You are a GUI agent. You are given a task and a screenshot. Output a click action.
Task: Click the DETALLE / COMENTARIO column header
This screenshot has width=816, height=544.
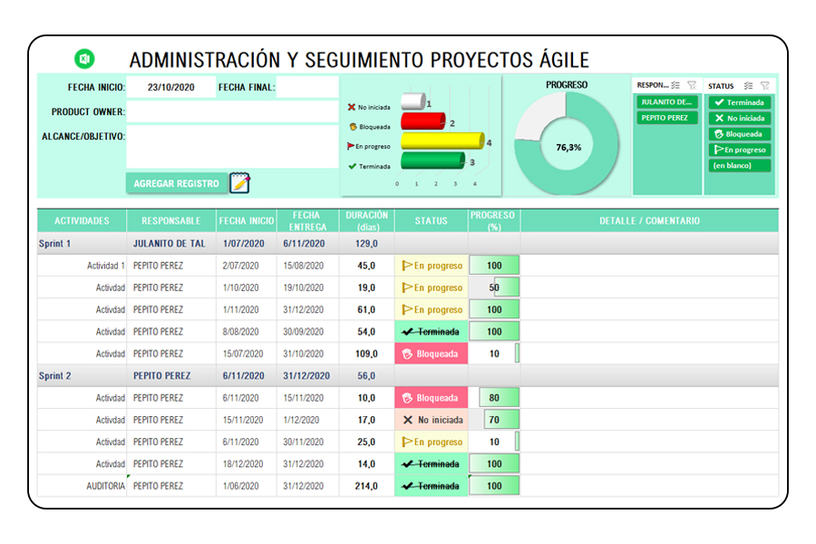pos(649,220)
